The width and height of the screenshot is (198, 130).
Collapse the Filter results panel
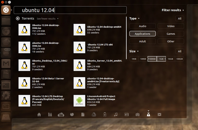[173, 10]
